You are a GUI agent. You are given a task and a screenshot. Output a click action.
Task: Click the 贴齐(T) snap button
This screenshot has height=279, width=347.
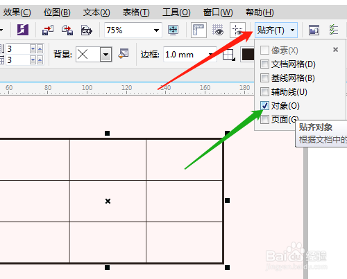click(x=276, y=30)
